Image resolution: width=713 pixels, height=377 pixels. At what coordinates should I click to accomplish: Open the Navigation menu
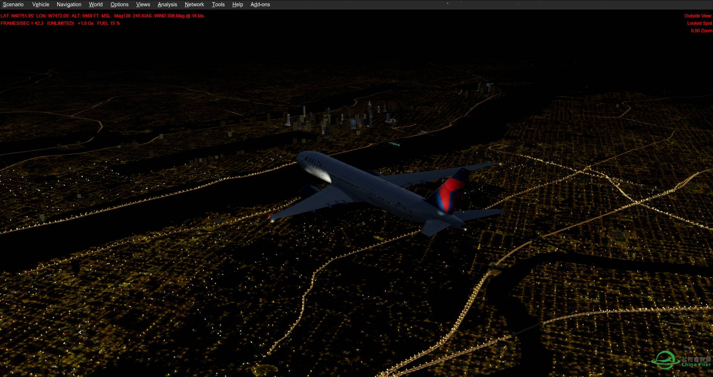pyautogui.click(x=69, y=4)
